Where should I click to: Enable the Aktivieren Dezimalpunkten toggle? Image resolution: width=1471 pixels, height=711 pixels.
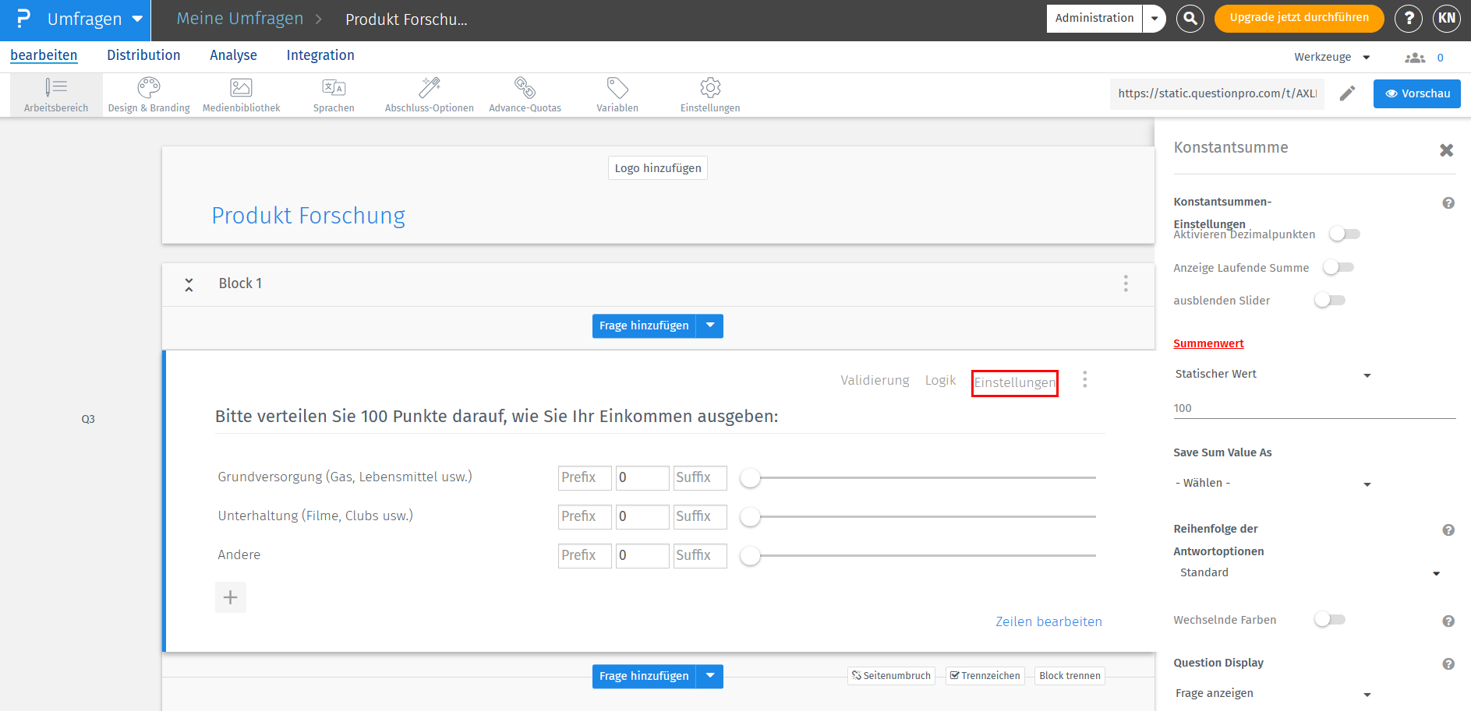[x=1345, y=234]
